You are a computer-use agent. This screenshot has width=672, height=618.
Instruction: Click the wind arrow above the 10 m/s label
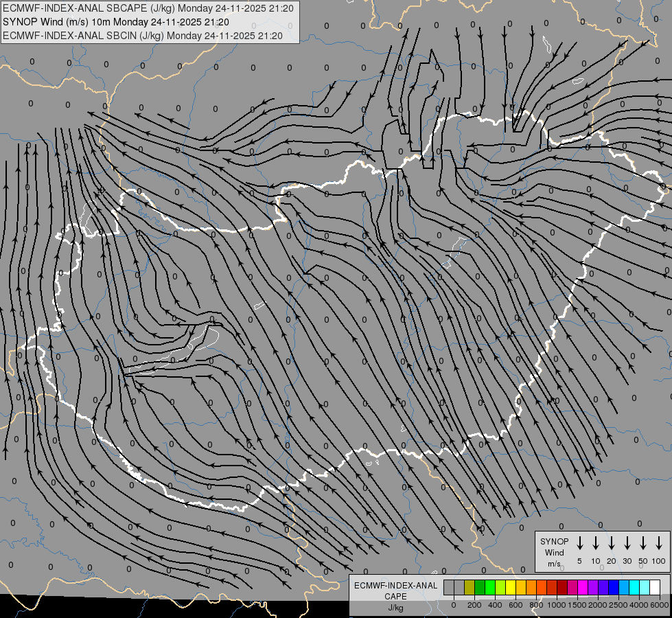click(x=596, y=542)
